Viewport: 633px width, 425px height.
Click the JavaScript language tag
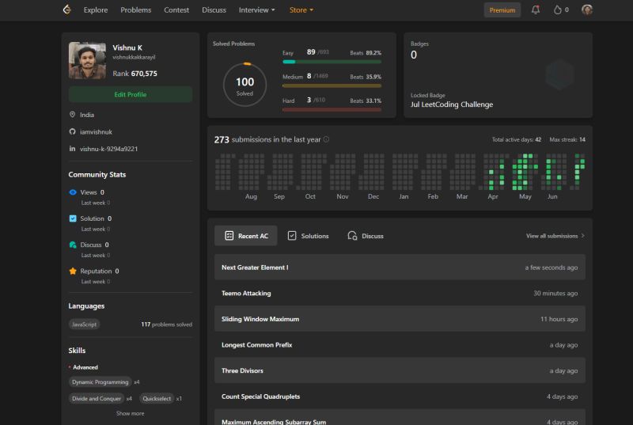point(84,324)
